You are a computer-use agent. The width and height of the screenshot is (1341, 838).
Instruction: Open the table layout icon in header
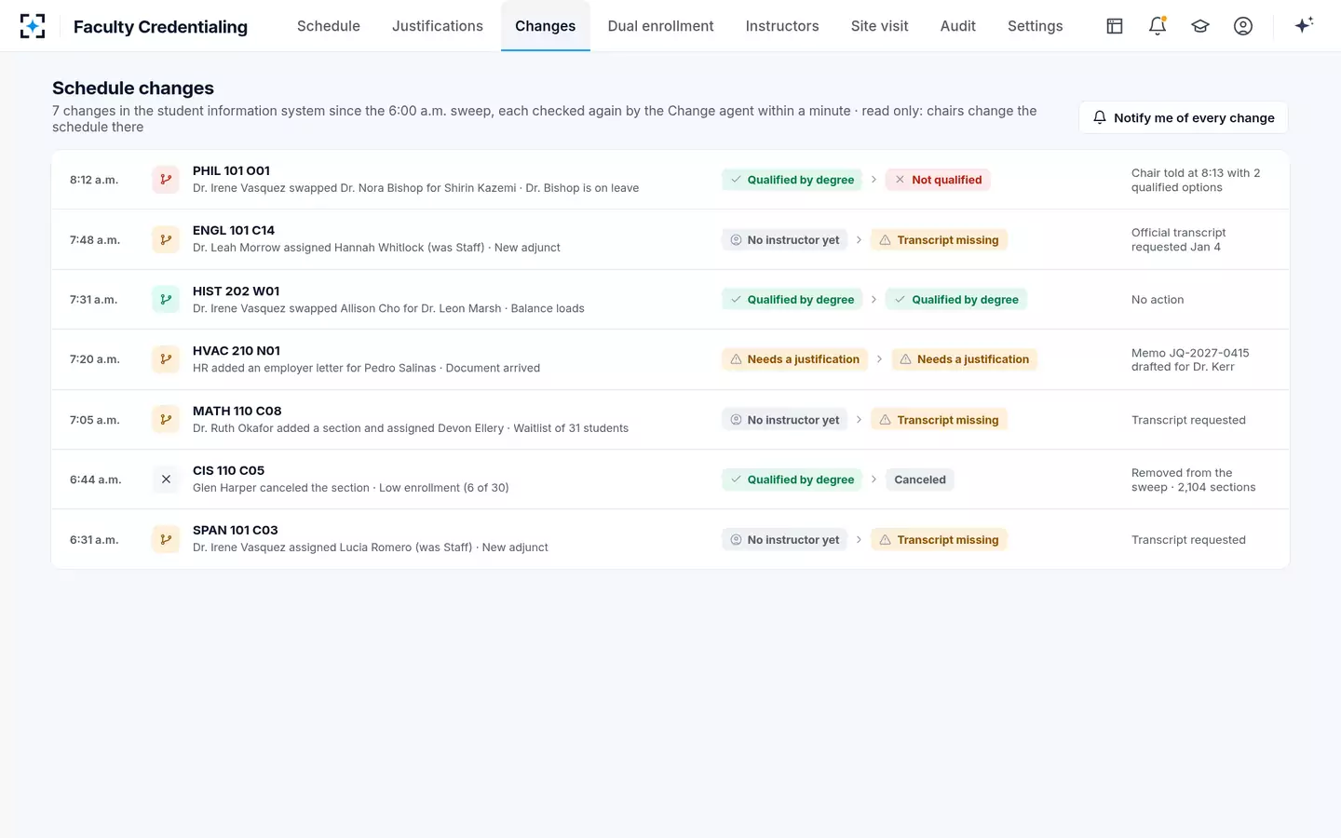tap(1115, 26)
